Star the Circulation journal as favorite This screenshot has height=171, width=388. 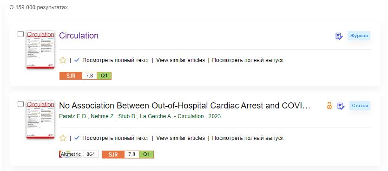click(x=63, y=60)
